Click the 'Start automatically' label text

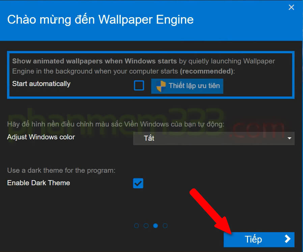[x=41, y=84]
